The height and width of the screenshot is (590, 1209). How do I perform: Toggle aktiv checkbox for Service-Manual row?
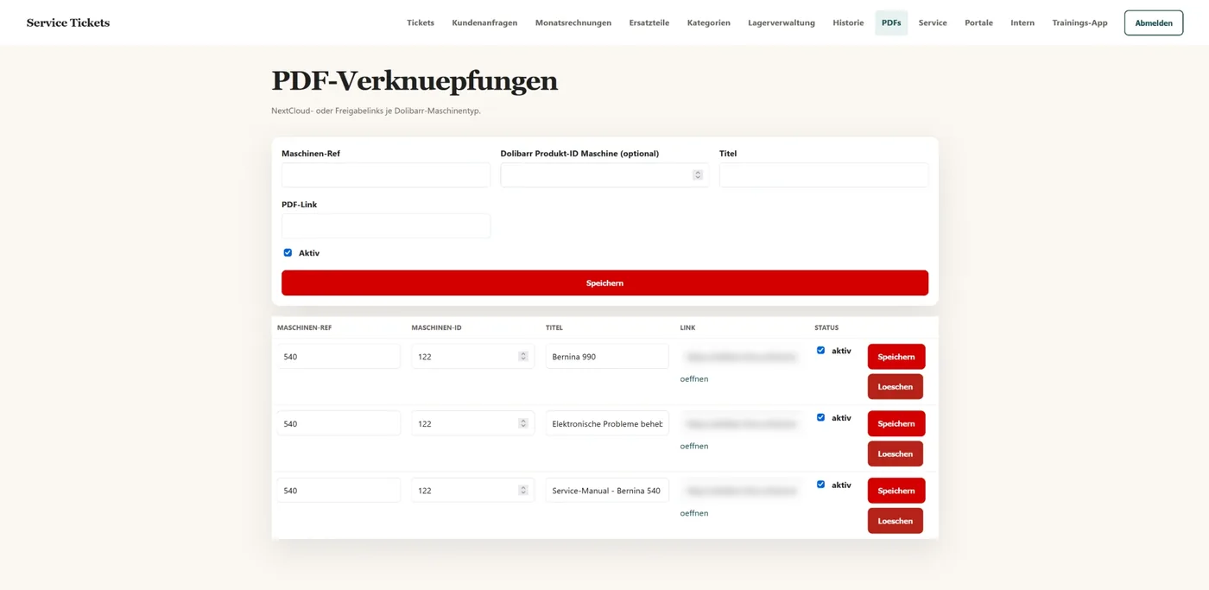(820, 485)
